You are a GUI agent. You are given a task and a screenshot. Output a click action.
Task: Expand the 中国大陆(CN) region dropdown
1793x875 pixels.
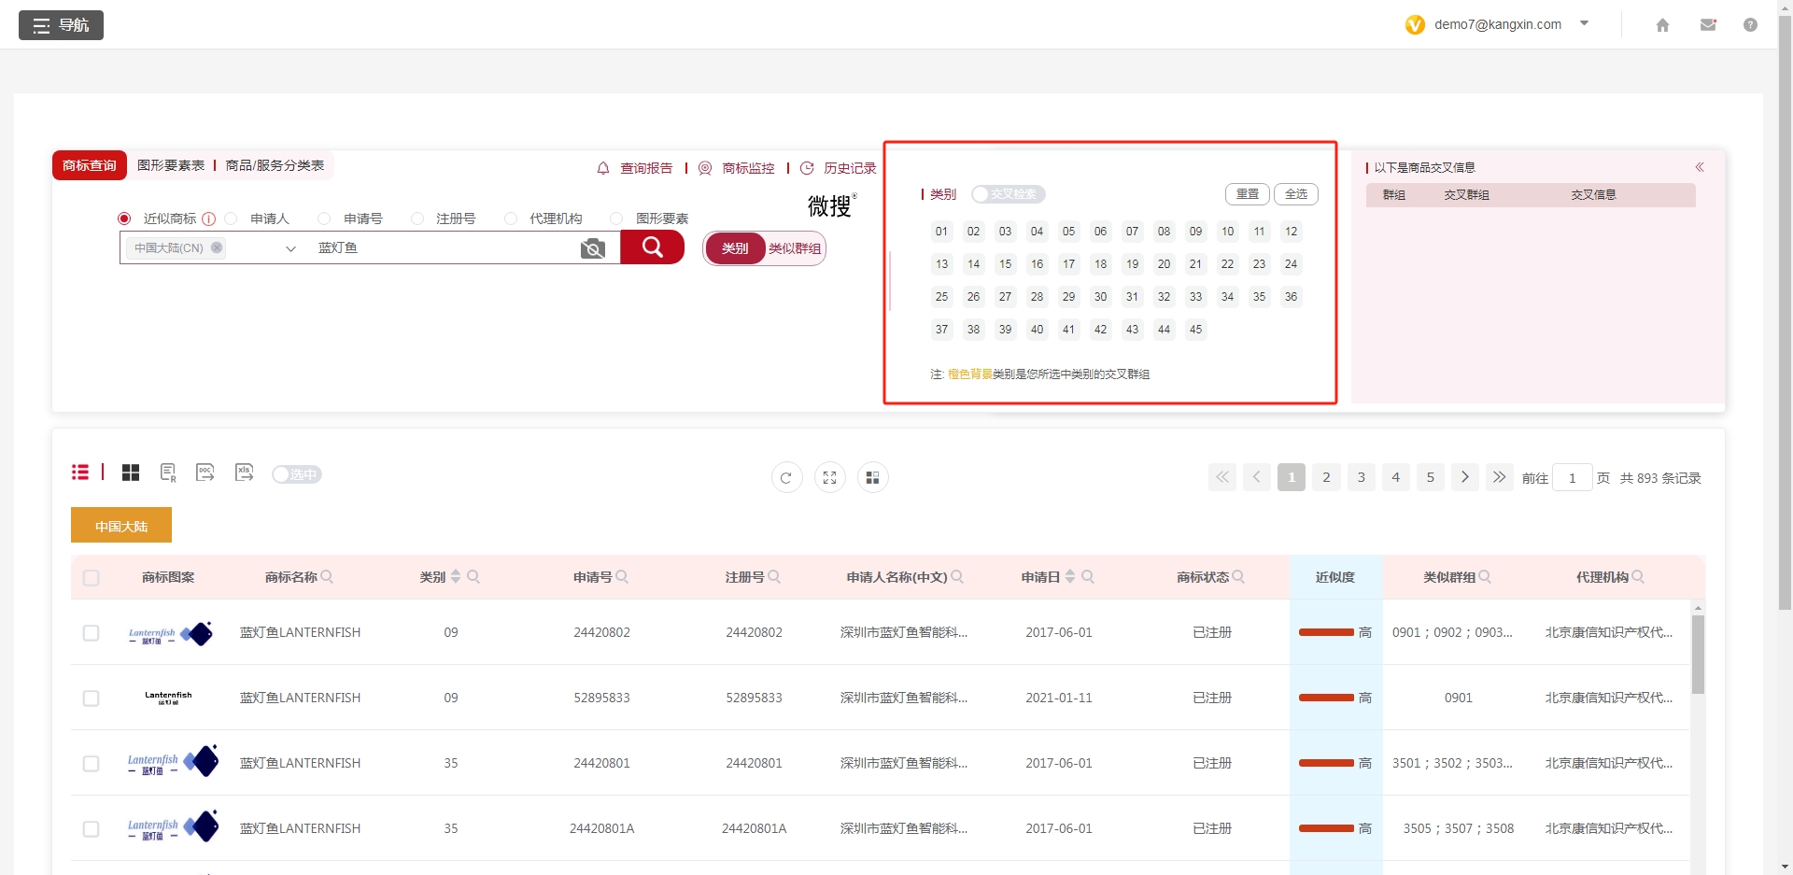290,248
